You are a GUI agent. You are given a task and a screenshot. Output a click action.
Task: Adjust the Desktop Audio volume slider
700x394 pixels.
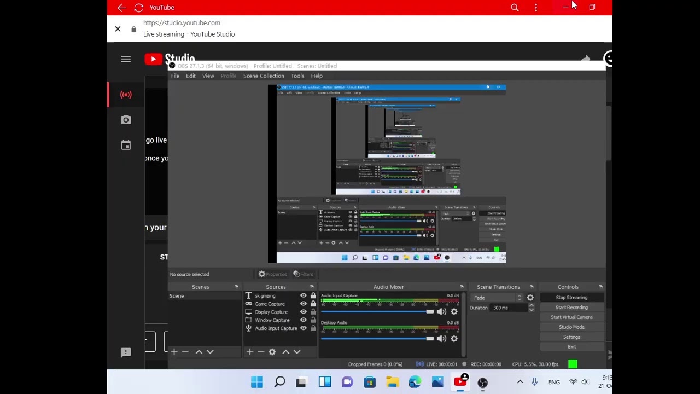click(x=377, y=338)
